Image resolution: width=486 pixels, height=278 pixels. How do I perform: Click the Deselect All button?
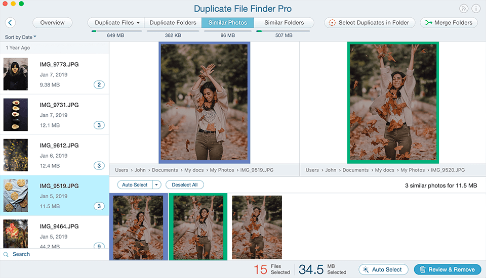(x=185, y=185)
